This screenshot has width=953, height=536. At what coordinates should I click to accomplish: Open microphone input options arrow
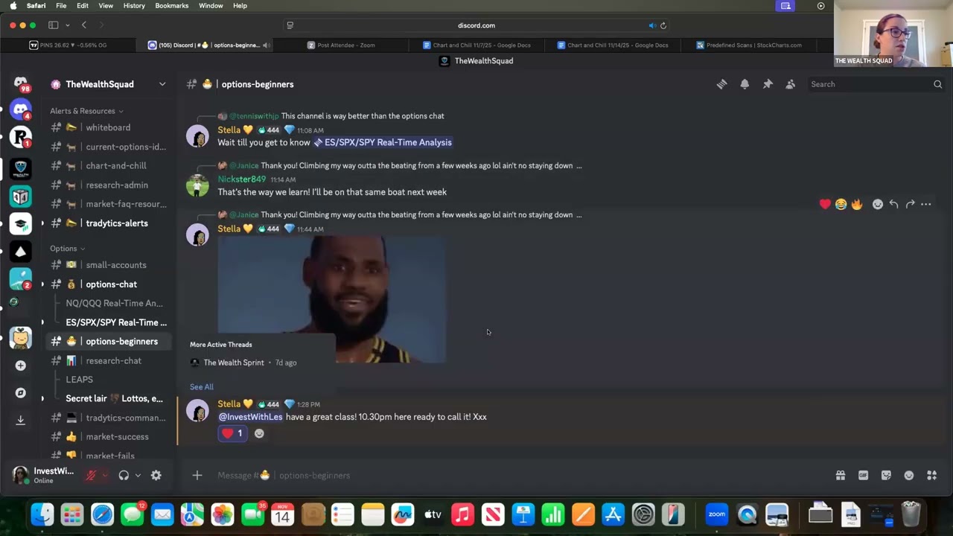pyautogui.click(x=105, y=475)
